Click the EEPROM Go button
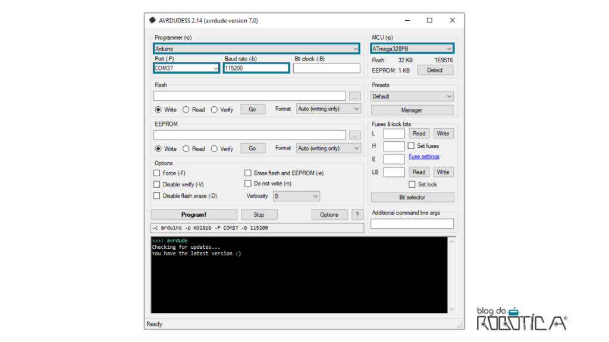Screen dimensions: 609x342 [x=252, y=148]
